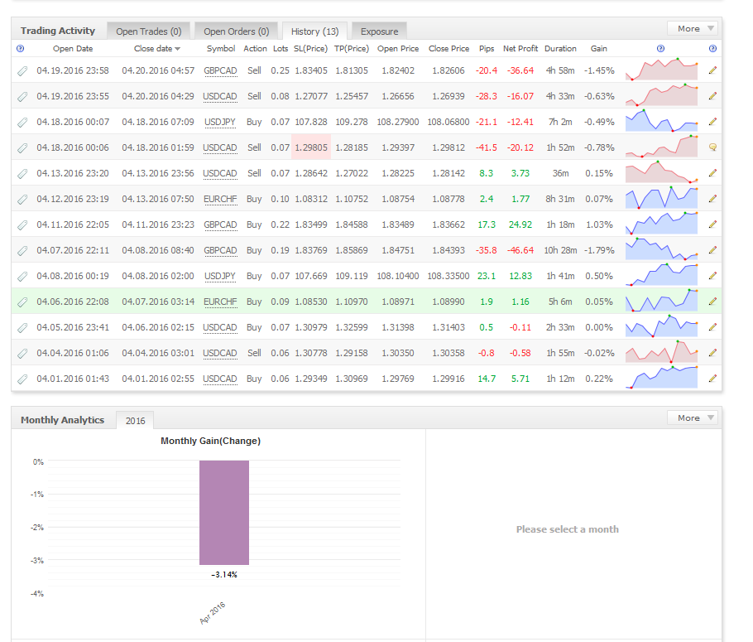The image size is (753, 642).
Task: Edit the USDCAD trade closed 04.01.2016 02:55
Action: click(712, 379)
